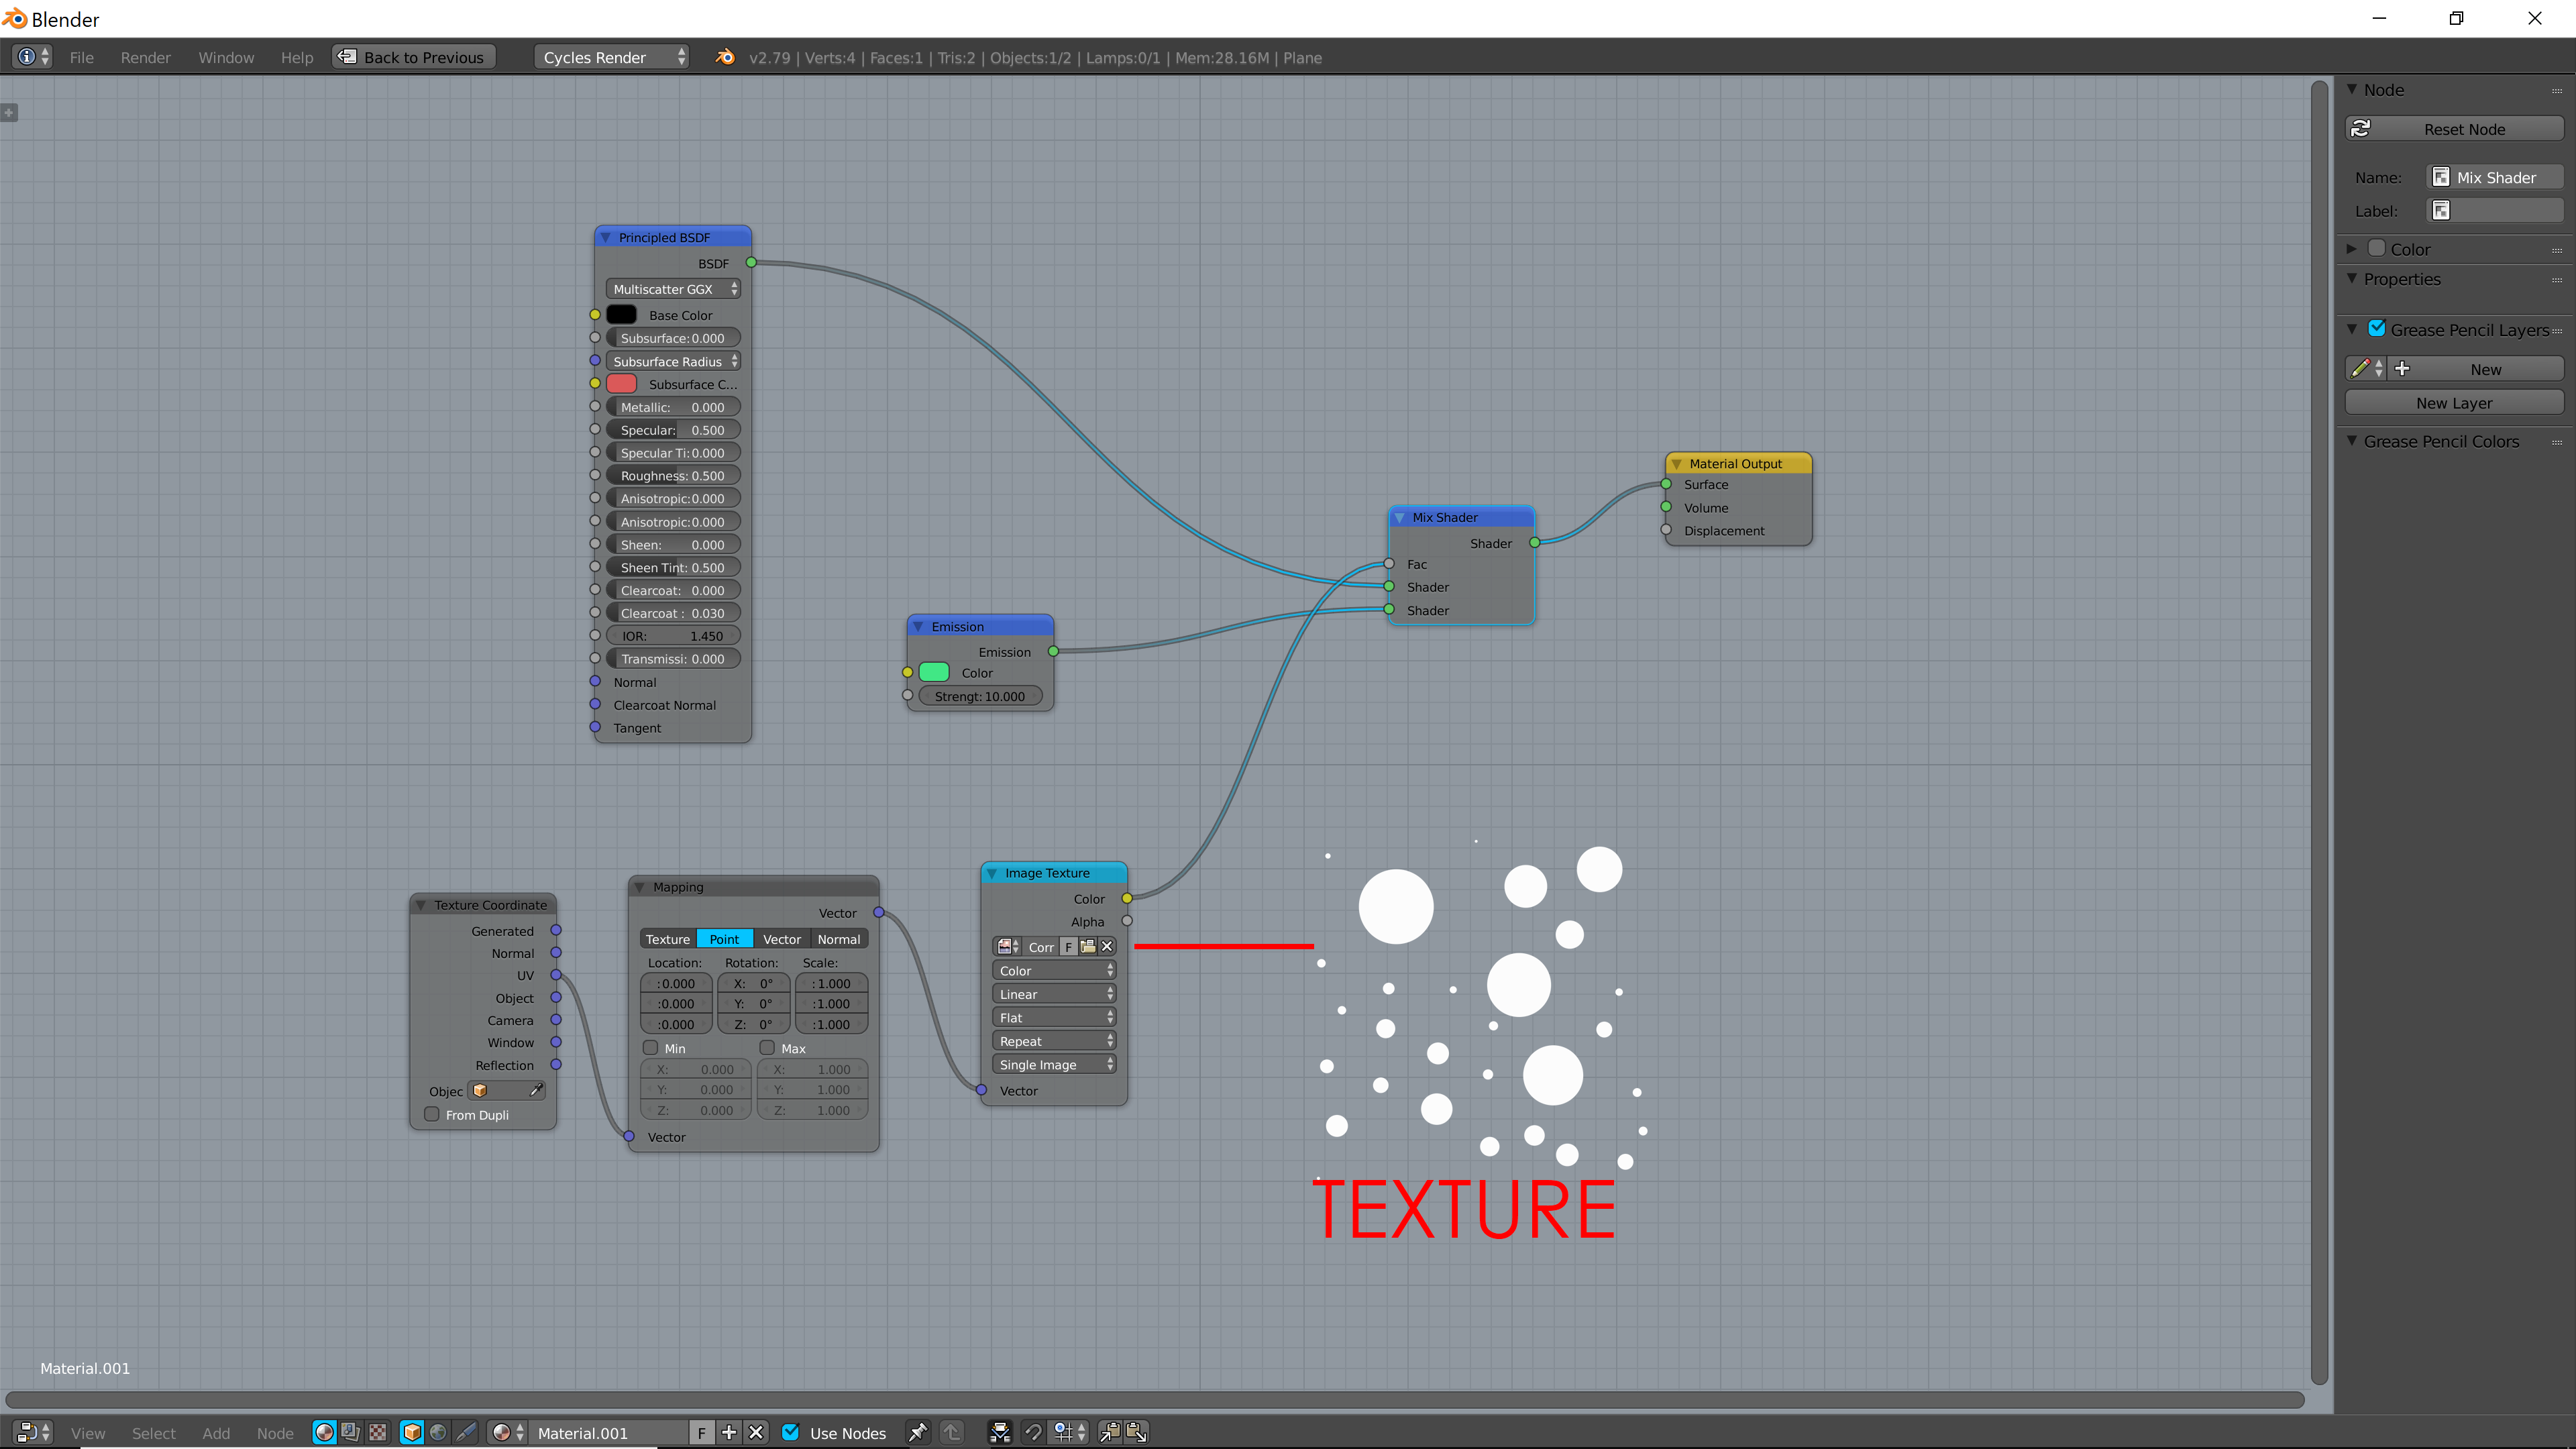Open the Single Image source dropdown
This screenshot has width=2576, height=1449.
[x=1054, y=1064]
